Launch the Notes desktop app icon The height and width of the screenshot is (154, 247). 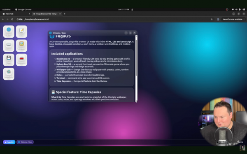(21, 32)
